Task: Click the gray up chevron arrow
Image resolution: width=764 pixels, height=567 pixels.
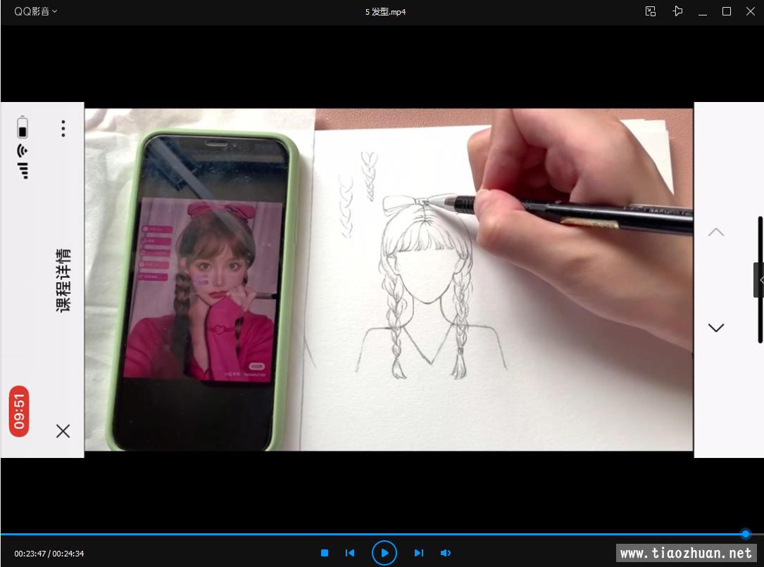Action: click(x=715, y=232)
